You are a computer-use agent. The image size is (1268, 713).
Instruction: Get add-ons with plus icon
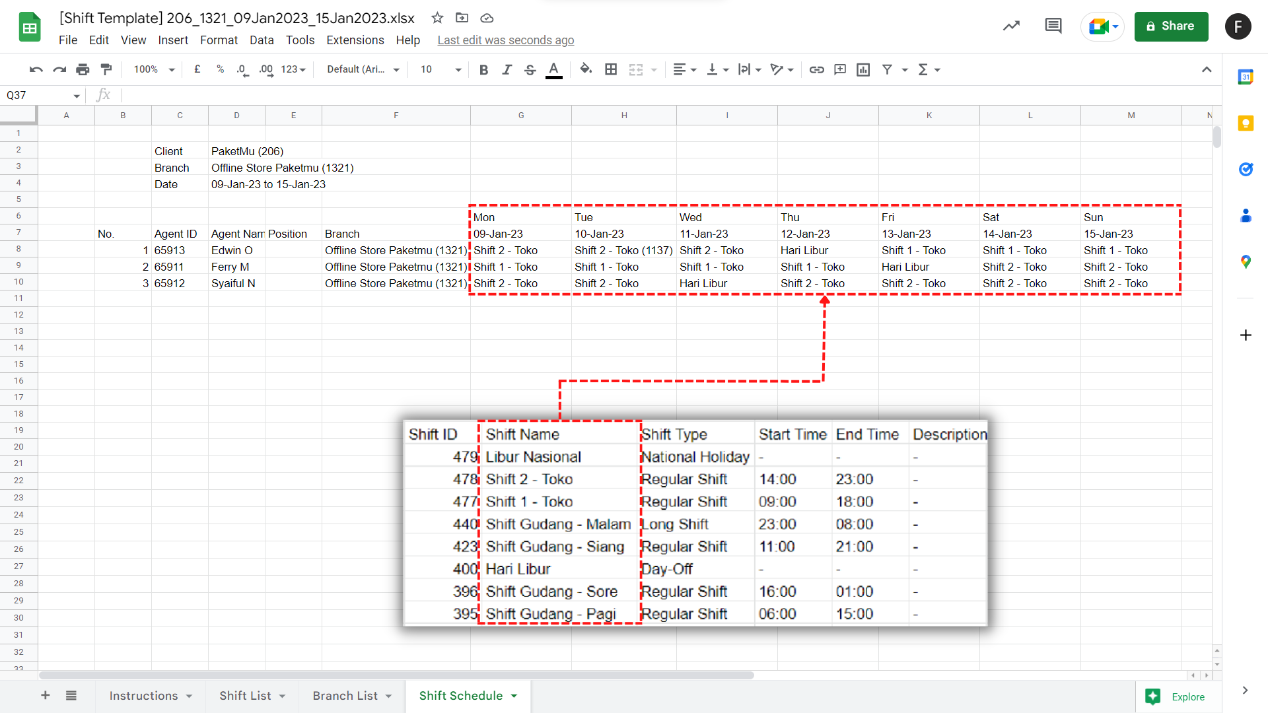coord(1246,335)
